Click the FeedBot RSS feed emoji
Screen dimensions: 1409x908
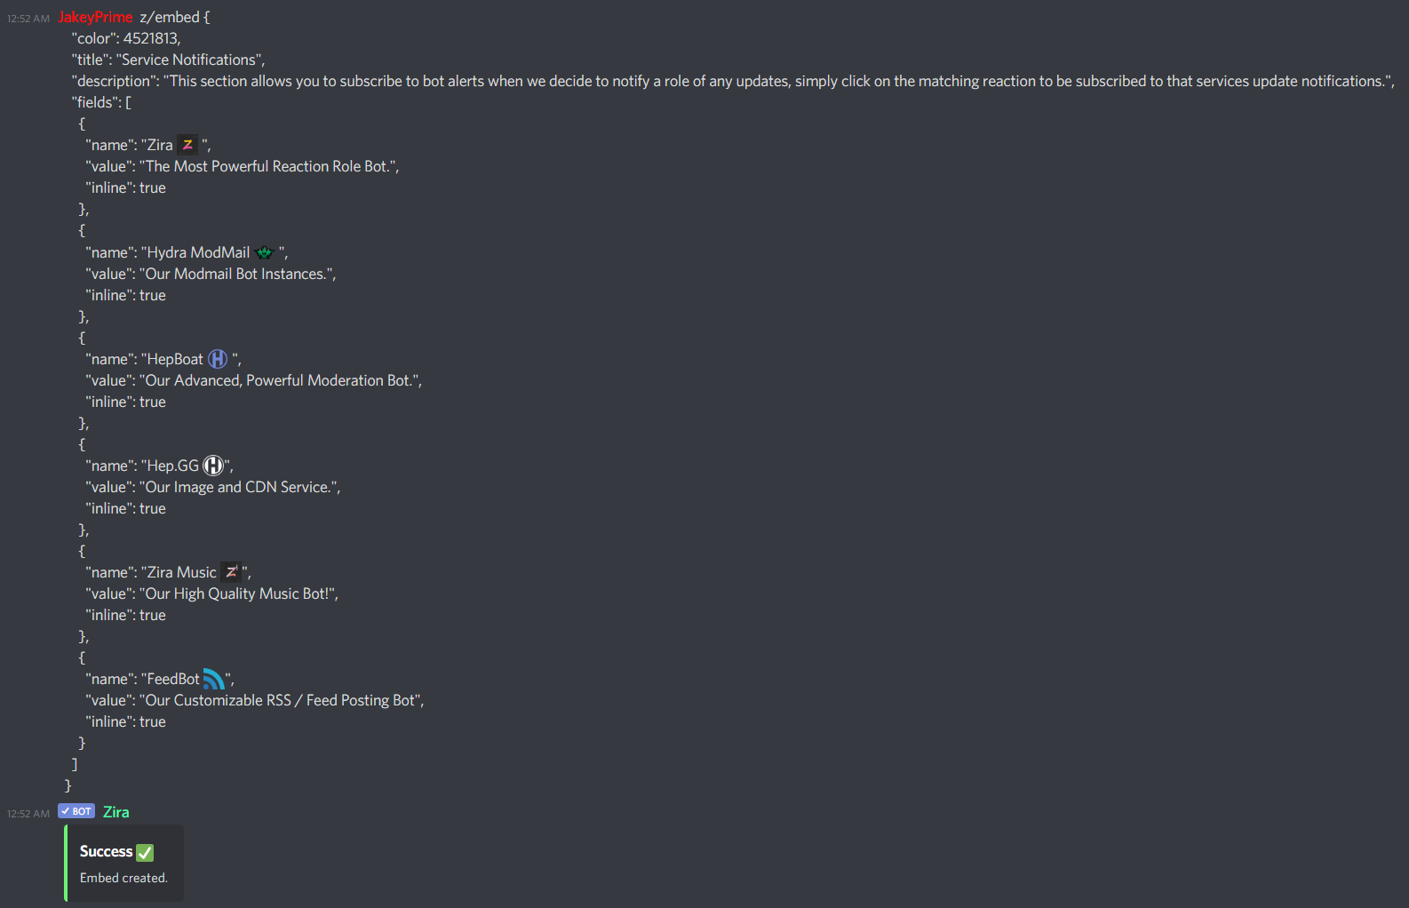pos(213,679)
